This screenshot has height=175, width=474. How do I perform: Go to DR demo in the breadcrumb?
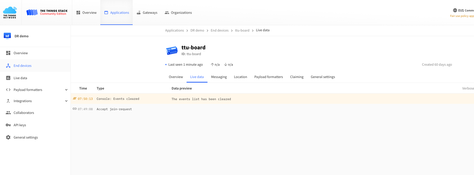(x=197, y=30)
